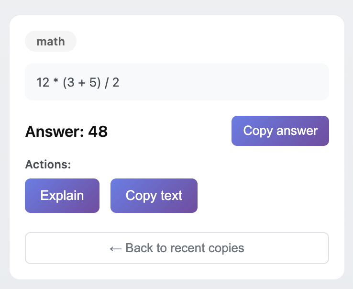Click the number 48 in the answer
This screenshot has height=289, width=353.
[x=98, y=131]
